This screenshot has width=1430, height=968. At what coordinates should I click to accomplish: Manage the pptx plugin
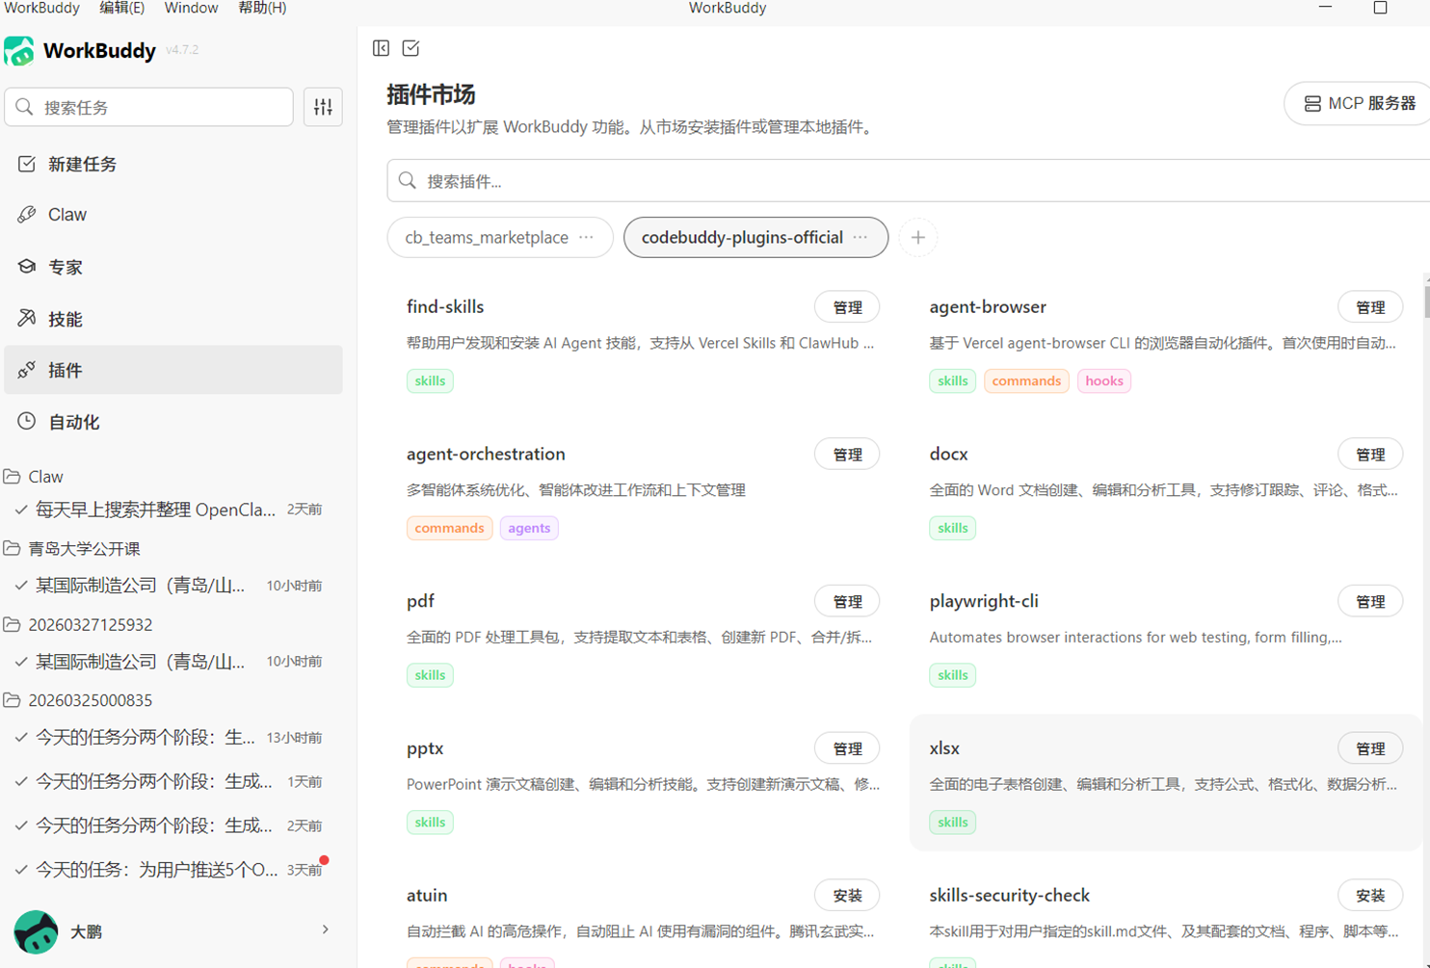pos(847,748)
